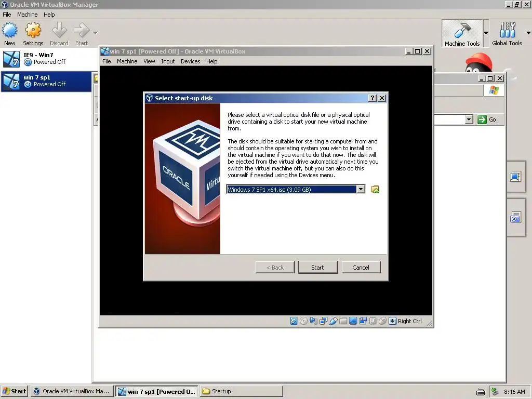
Task: Open the Input menu in VM window
Action: pyautogui.click(x=168, y=61)
